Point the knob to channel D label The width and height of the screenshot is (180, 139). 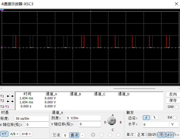105,122
